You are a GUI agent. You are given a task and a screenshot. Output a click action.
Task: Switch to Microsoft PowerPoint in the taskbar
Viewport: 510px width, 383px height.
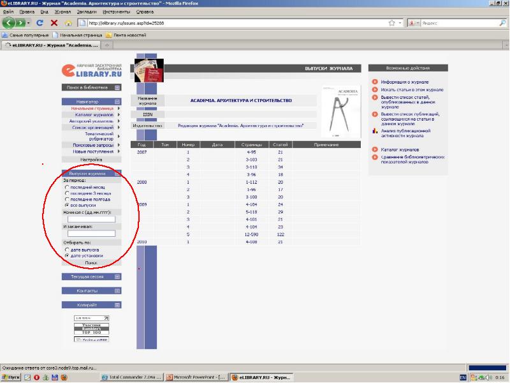[196, 377]
